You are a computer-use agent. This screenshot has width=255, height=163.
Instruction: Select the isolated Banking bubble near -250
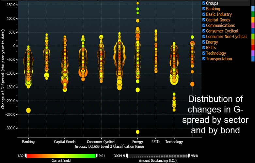tap(28, 111)
